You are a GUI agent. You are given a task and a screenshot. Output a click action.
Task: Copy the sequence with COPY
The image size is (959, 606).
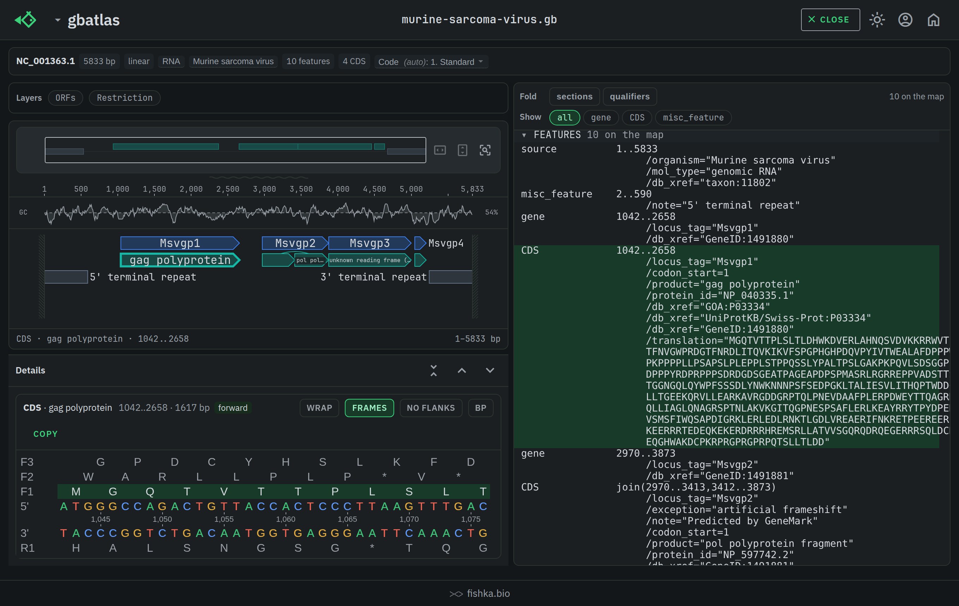click(x=45, y=434)
